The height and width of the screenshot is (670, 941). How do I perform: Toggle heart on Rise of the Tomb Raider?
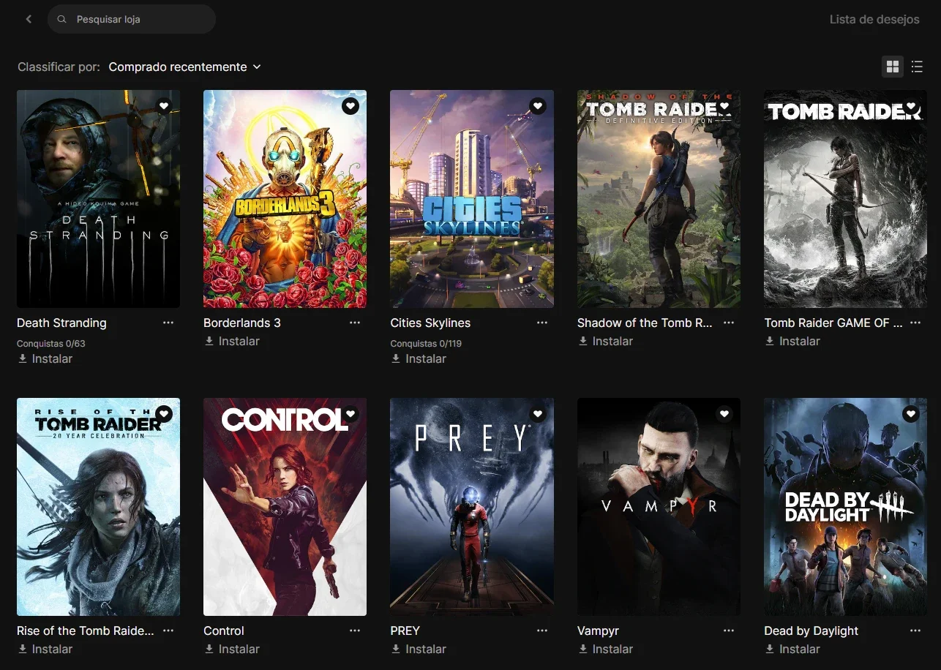tap(164, 414)
